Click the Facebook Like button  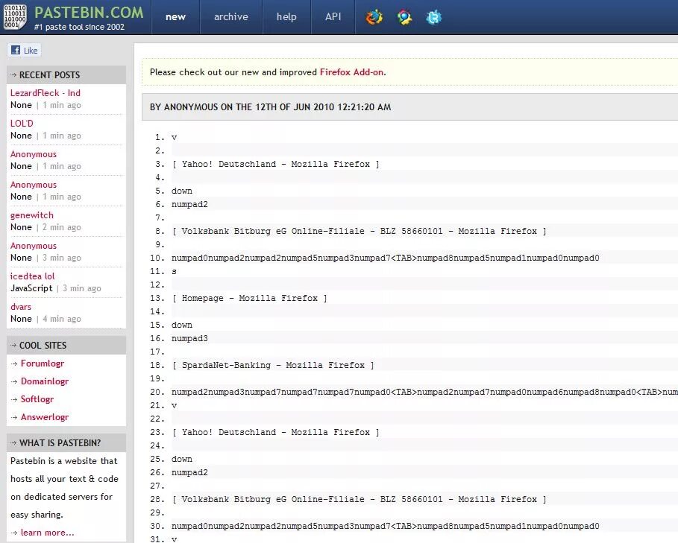(x=24, y=50)
